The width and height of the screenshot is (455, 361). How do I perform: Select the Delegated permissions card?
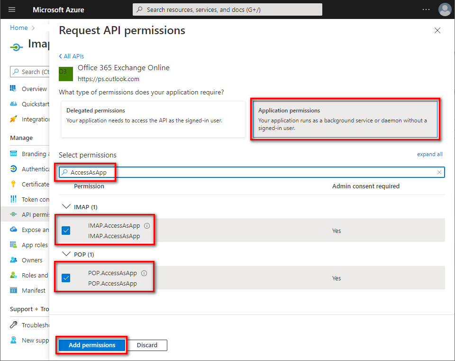pos(153,119)
